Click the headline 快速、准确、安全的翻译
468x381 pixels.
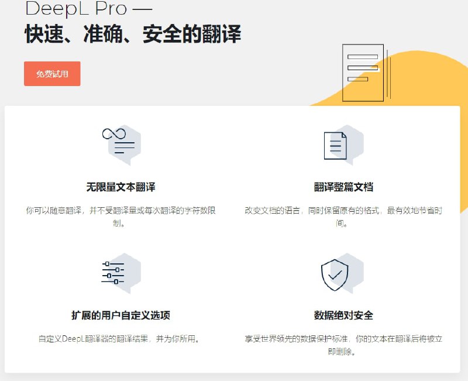click(133, 34)
